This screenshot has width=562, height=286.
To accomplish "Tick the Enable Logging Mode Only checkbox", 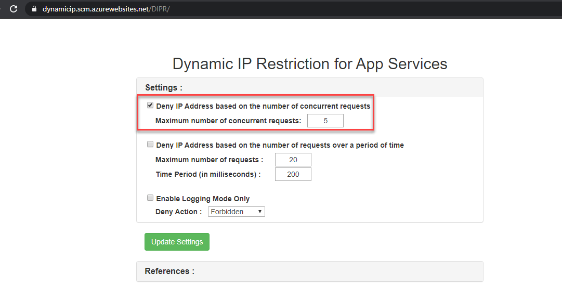I will click(x=150, y=198).
